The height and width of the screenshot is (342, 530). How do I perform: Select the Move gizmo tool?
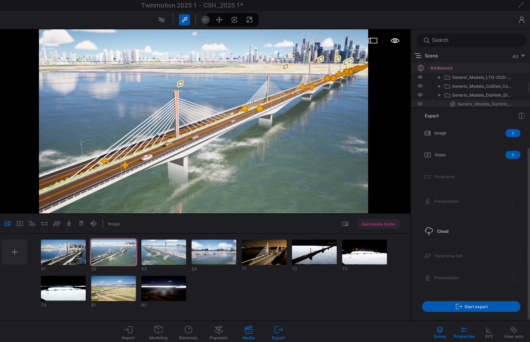[x=219, y=20]
